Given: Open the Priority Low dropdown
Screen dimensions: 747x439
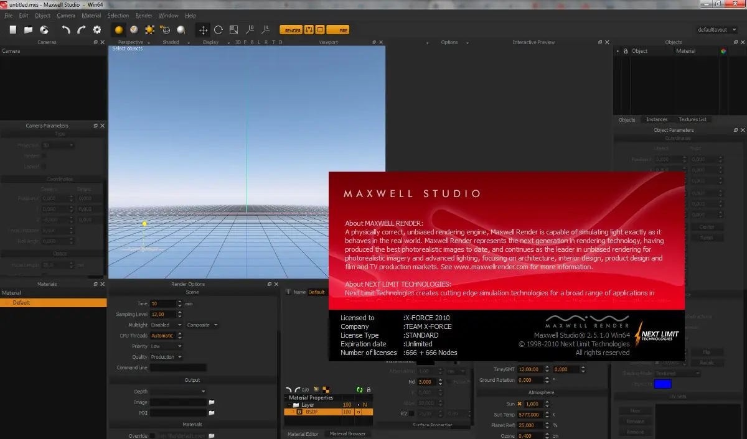Looking at the screenshot, I should 166,346.
